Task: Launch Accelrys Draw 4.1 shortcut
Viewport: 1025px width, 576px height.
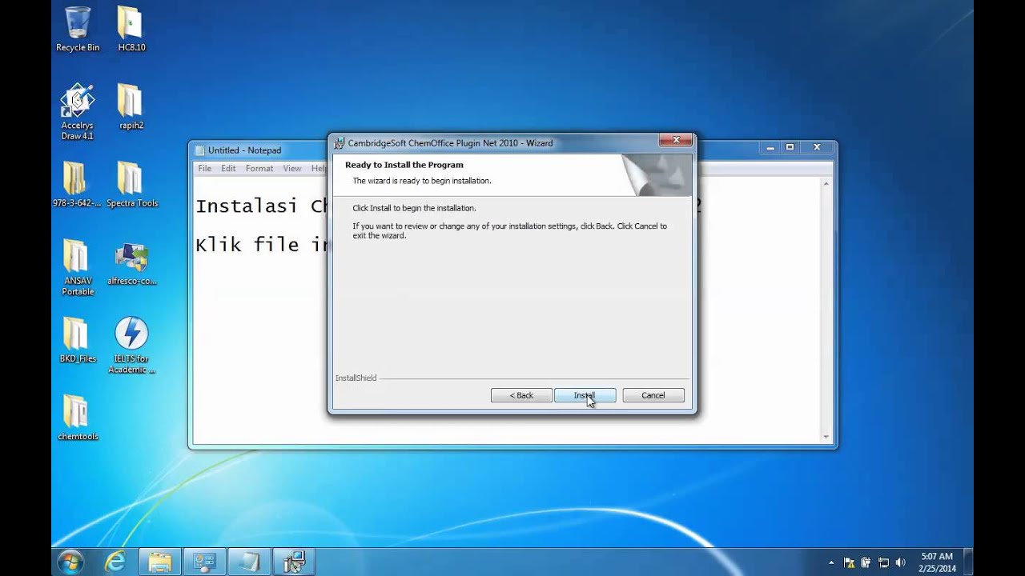Action: pos(78,111)
